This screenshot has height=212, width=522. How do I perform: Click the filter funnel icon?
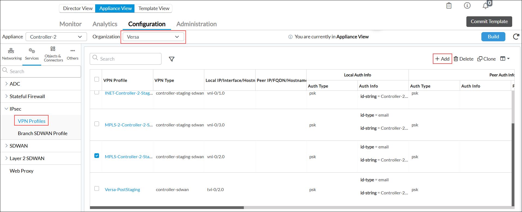(172, 59)
